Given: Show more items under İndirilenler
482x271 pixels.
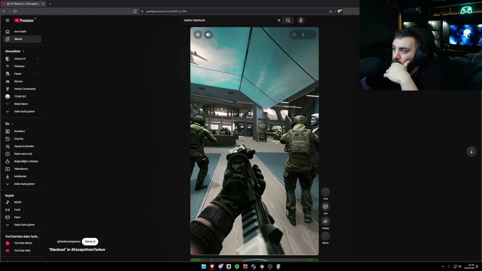Looking at the screenshot, I should [23, 184].
